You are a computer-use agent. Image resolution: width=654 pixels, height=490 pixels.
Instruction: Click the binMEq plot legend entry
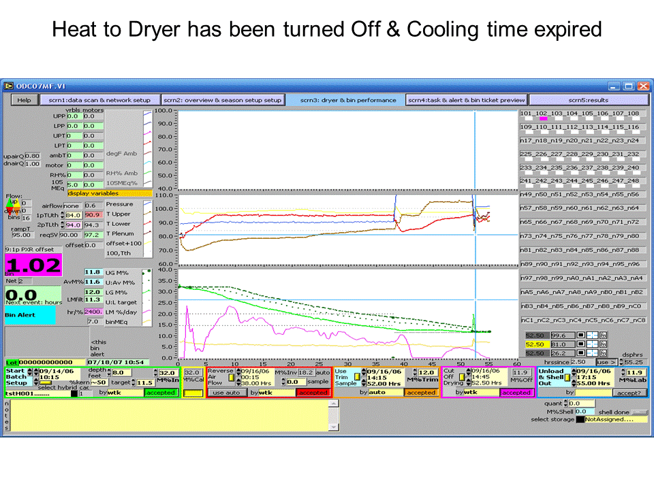tap(116, 322)
